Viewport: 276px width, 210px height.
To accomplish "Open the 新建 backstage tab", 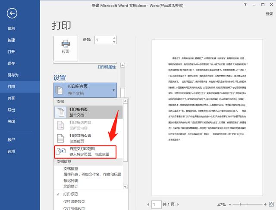I will pos(11,40).
